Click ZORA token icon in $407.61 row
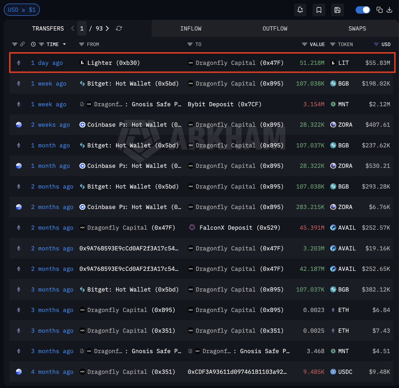This screenshot has height=388, width=399. (x=333, y=125)
